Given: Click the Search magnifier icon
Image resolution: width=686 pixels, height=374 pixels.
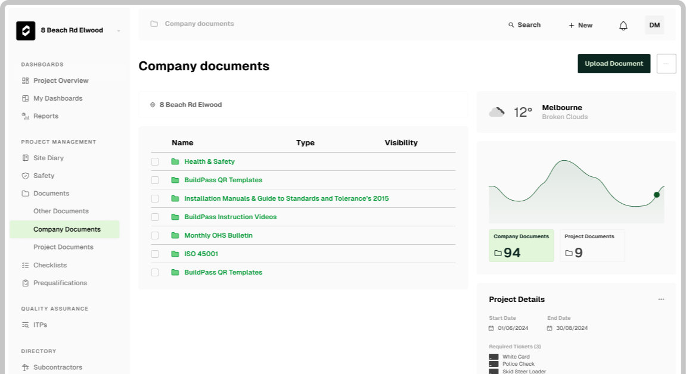Looking at the screenshot, I should (511, 25).
